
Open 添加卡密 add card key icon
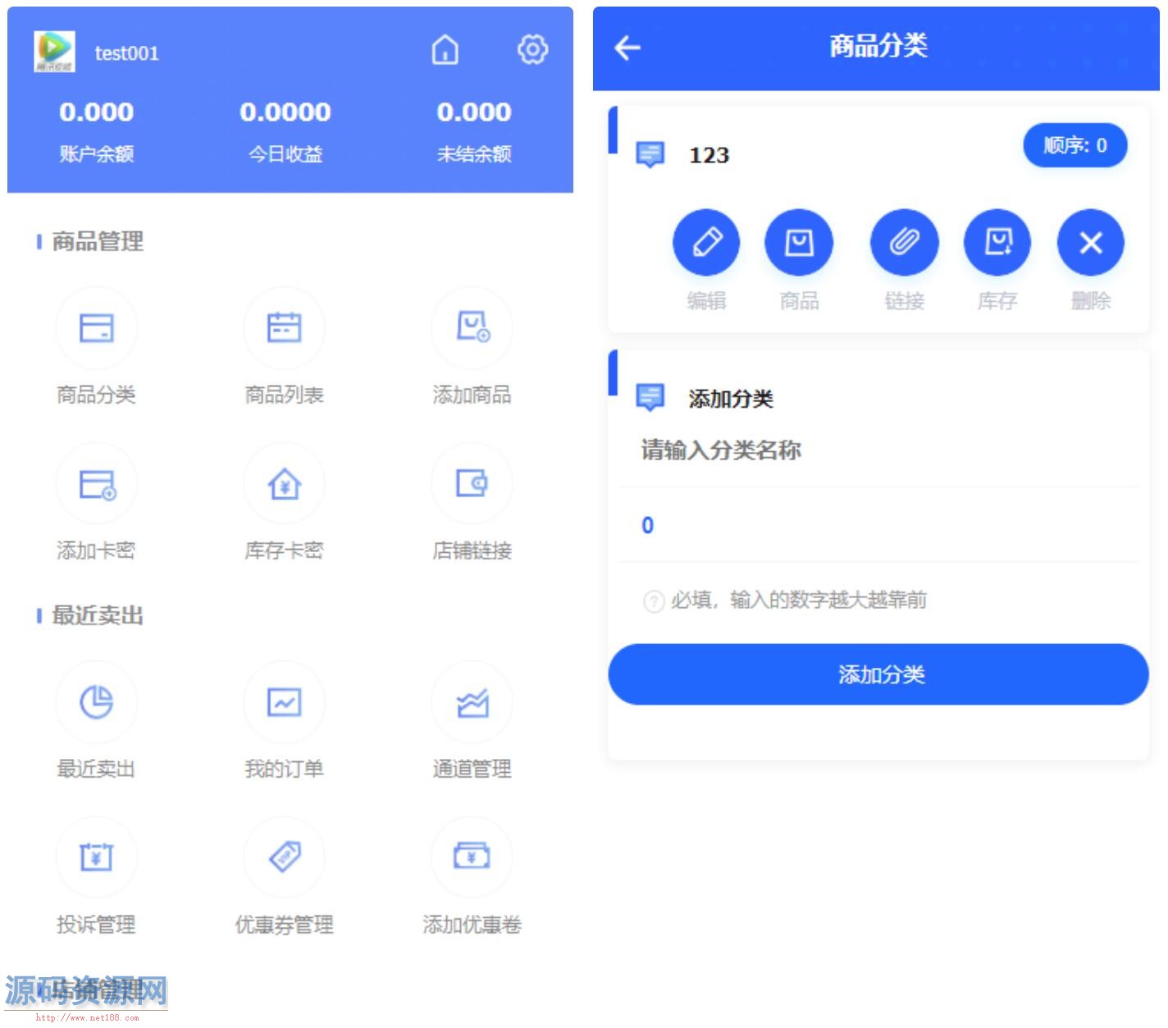96,483
